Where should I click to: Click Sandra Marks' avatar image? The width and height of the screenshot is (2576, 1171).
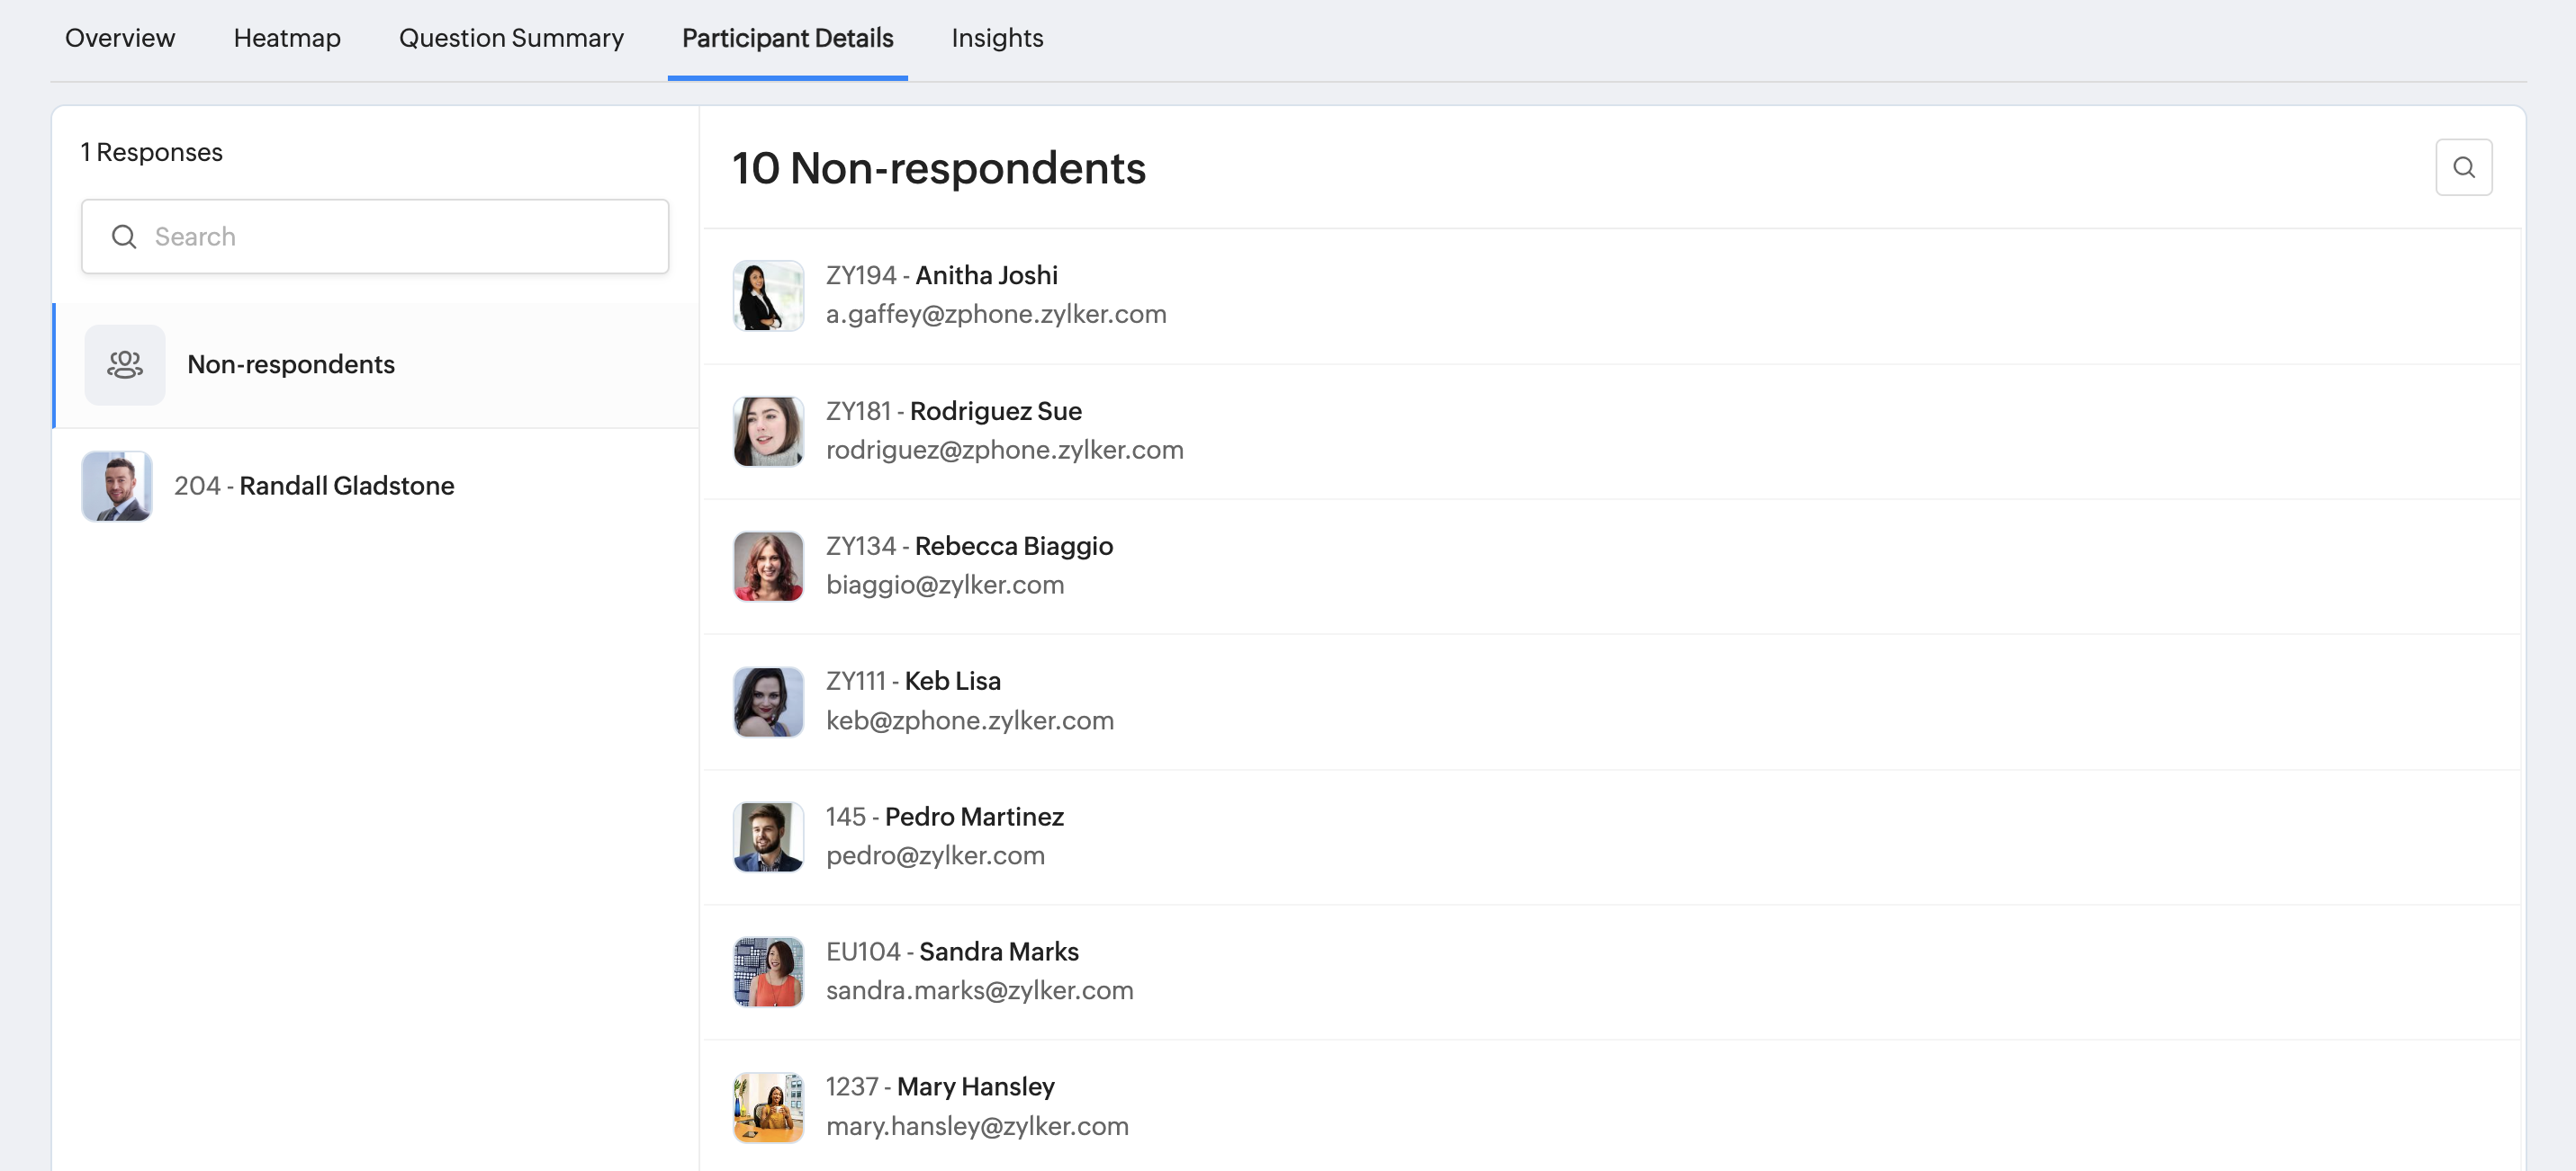tap(768, 972)
